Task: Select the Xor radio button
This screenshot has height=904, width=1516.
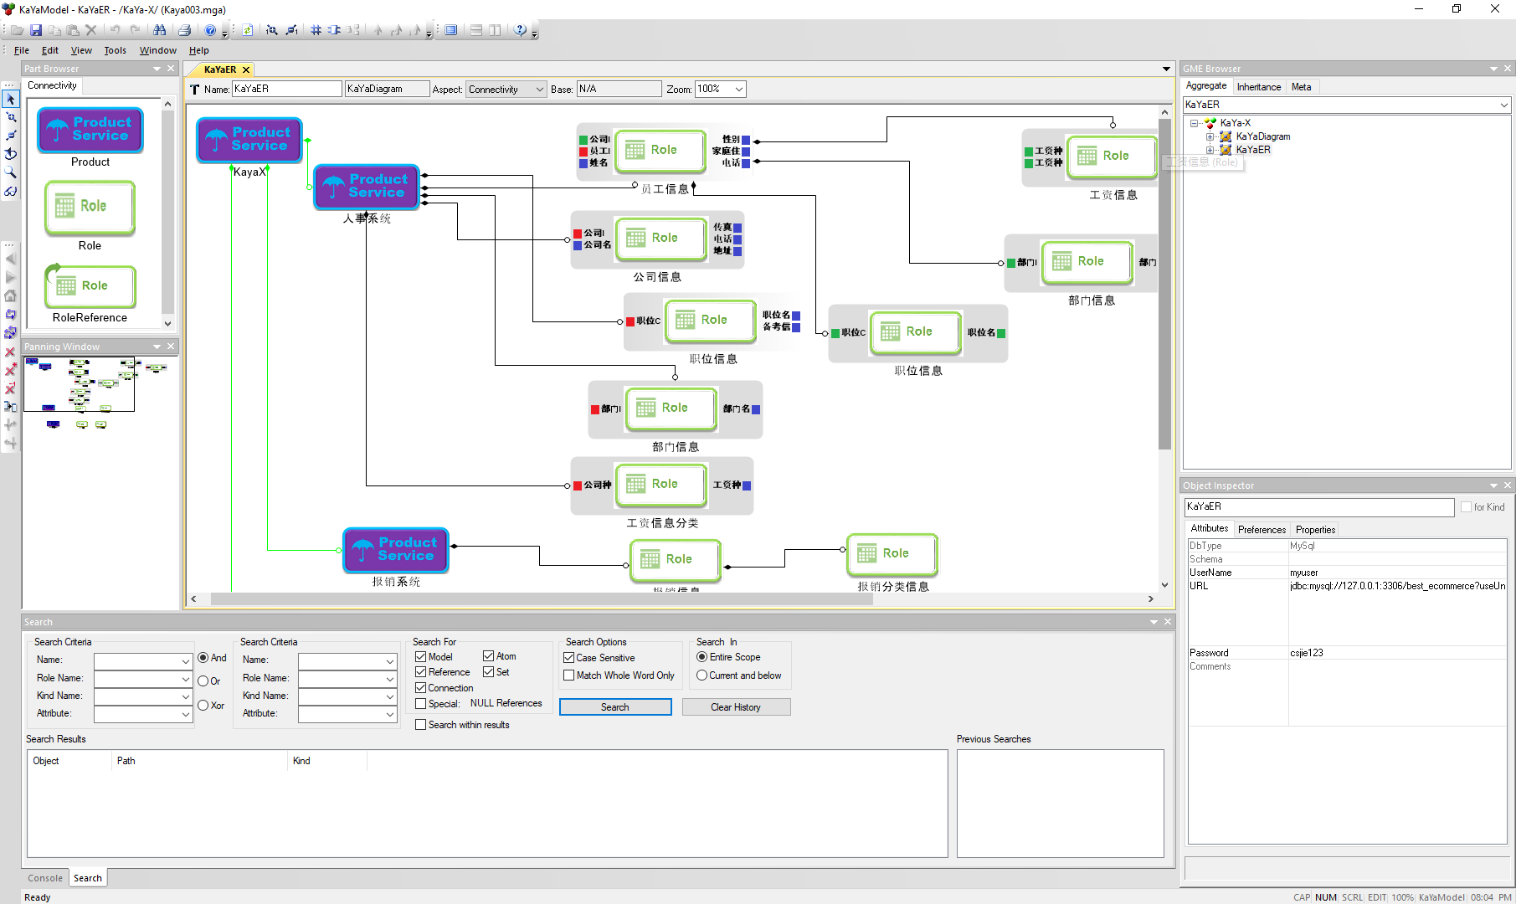Action: pos(203,706)
